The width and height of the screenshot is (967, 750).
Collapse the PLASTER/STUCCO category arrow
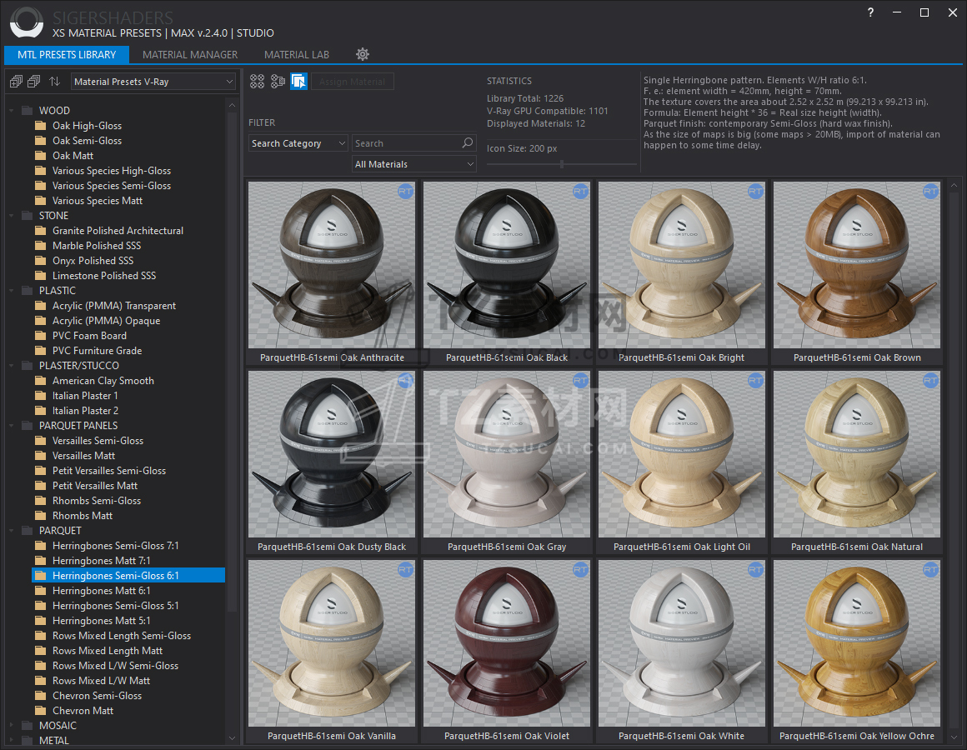click(11, 366)
